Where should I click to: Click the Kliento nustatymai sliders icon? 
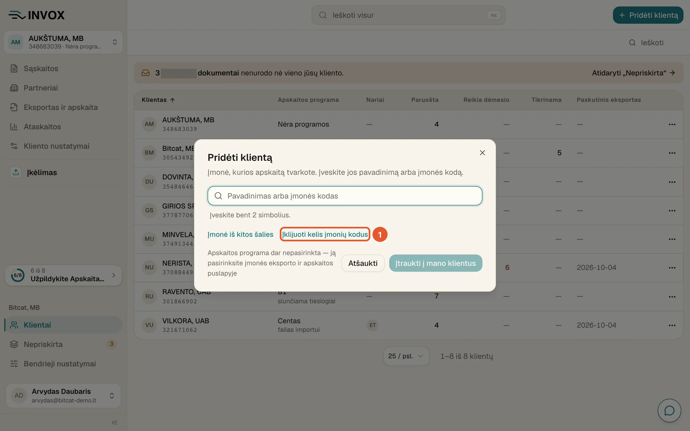click(14, 146)
